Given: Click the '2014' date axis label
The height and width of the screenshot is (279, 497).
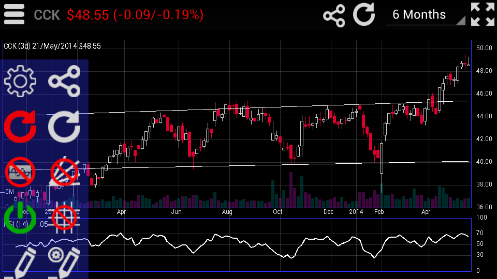Looking at the screenshot, I should tap(356, 212).
